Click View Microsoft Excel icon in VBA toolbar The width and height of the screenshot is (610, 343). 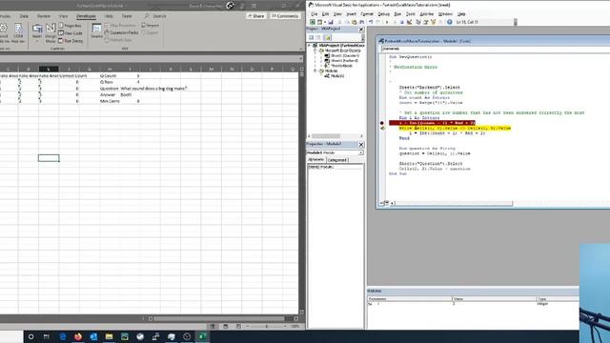[x=312, y=22]
